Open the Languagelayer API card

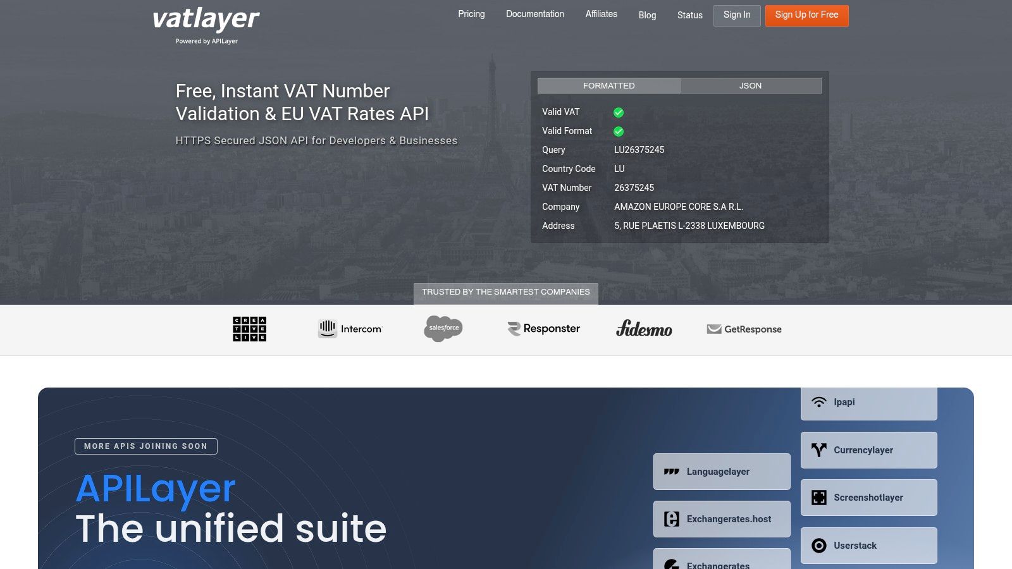click(x=722, y=472)
